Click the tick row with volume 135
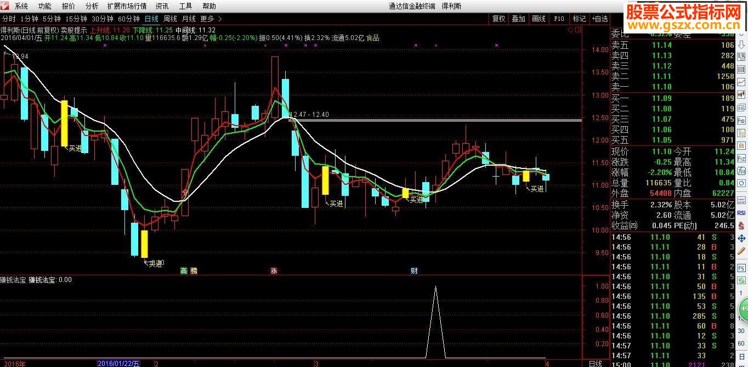The image size is (748, 367). pyautogui.click(x=673, y=296)
